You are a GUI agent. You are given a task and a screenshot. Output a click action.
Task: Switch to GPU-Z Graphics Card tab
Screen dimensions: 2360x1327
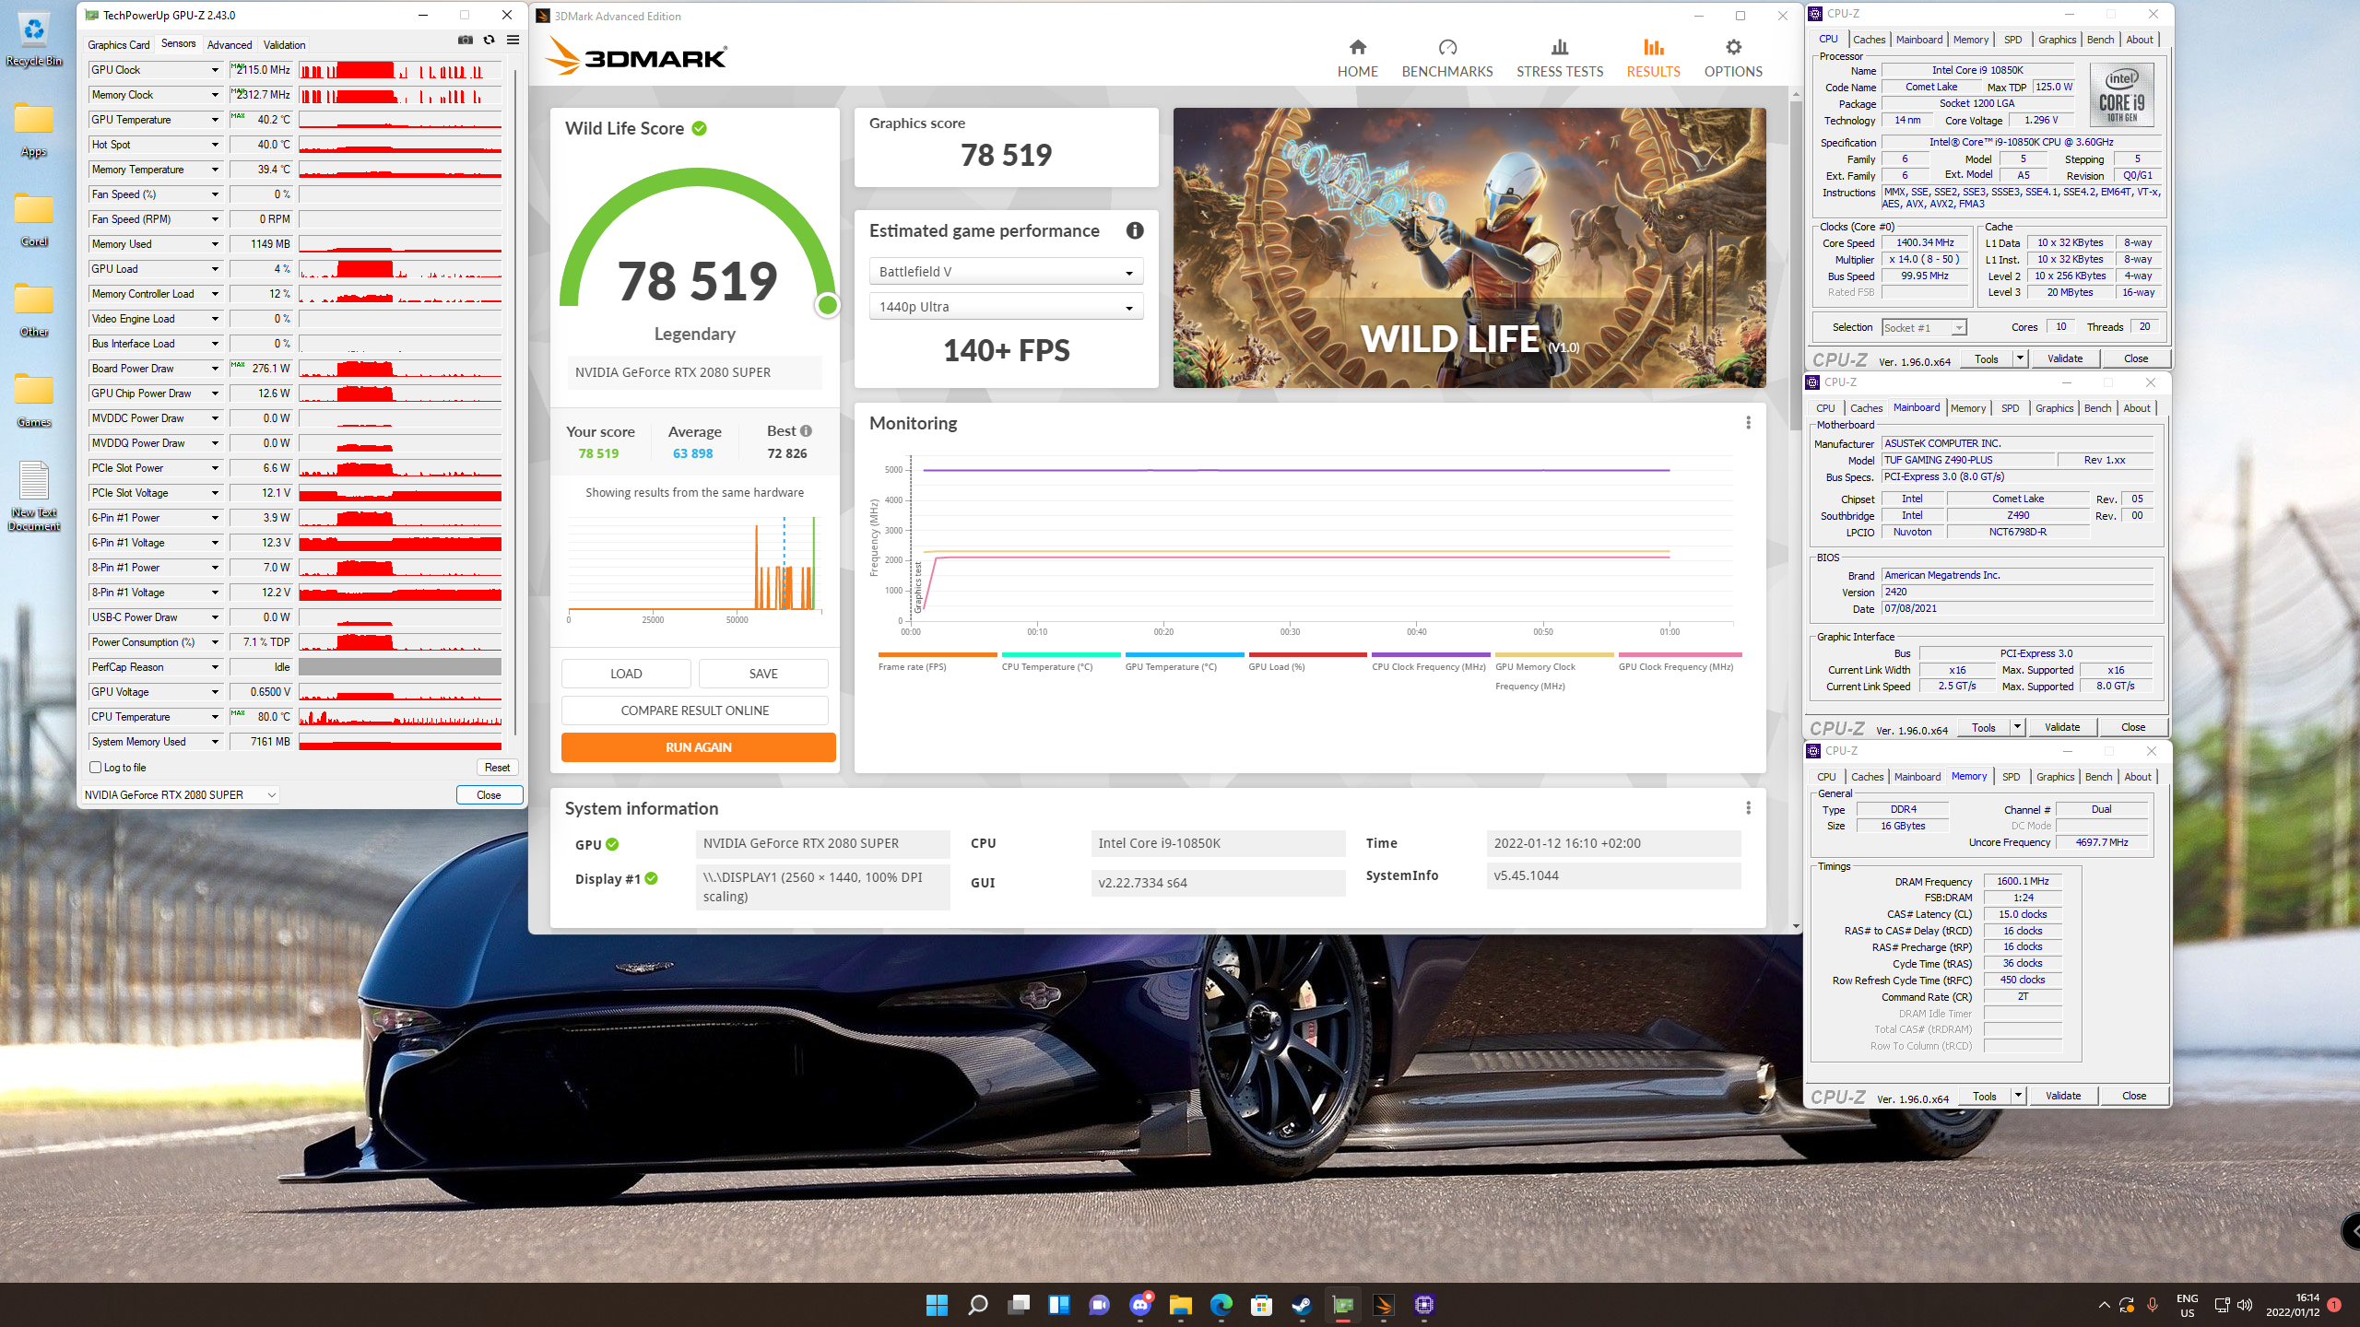pos(118,44)
